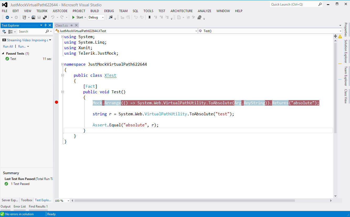Click the New Project toolbar icon
The width and height of the screenshot is (350, 217).
pos(24,17)
